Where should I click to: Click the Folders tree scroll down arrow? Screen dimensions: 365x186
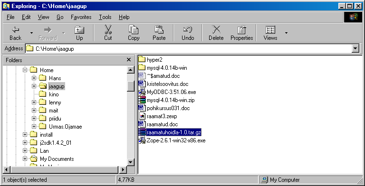[x=131, y=162]
